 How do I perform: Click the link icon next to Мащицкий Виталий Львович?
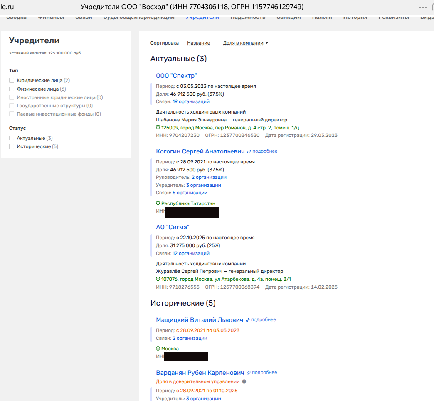(248, 320)
